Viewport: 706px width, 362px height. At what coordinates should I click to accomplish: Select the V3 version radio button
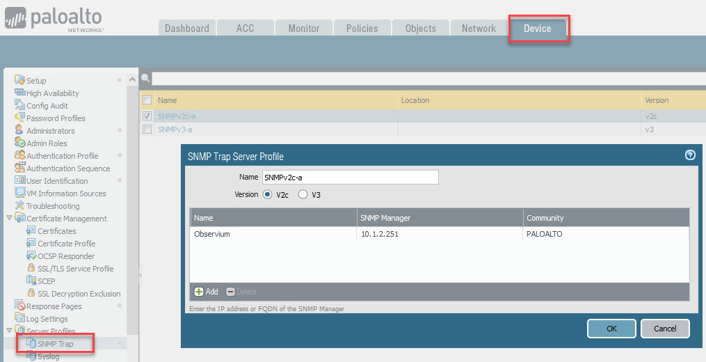point(303,195)
